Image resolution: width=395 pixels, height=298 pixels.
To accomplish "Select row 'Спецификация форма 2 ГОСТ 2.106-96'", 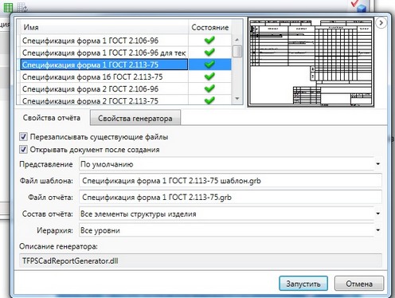I will point(104,88).
